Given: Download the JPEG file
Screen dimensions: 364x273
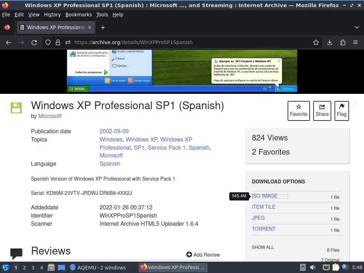Looking at the screenshot, I should (258, 218).
